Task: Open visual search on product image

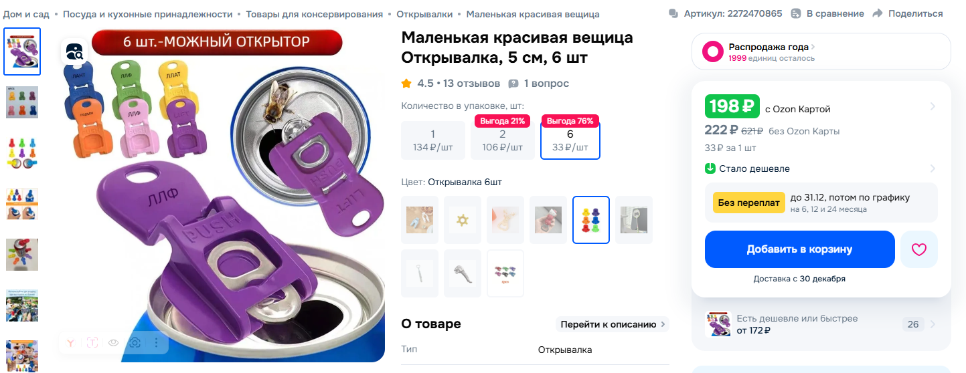Action: (x=75, y=51)
